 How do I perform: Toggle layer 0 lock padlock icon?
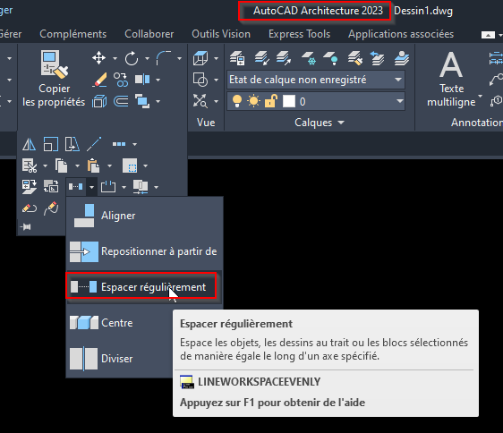click(x=271, y=101)
